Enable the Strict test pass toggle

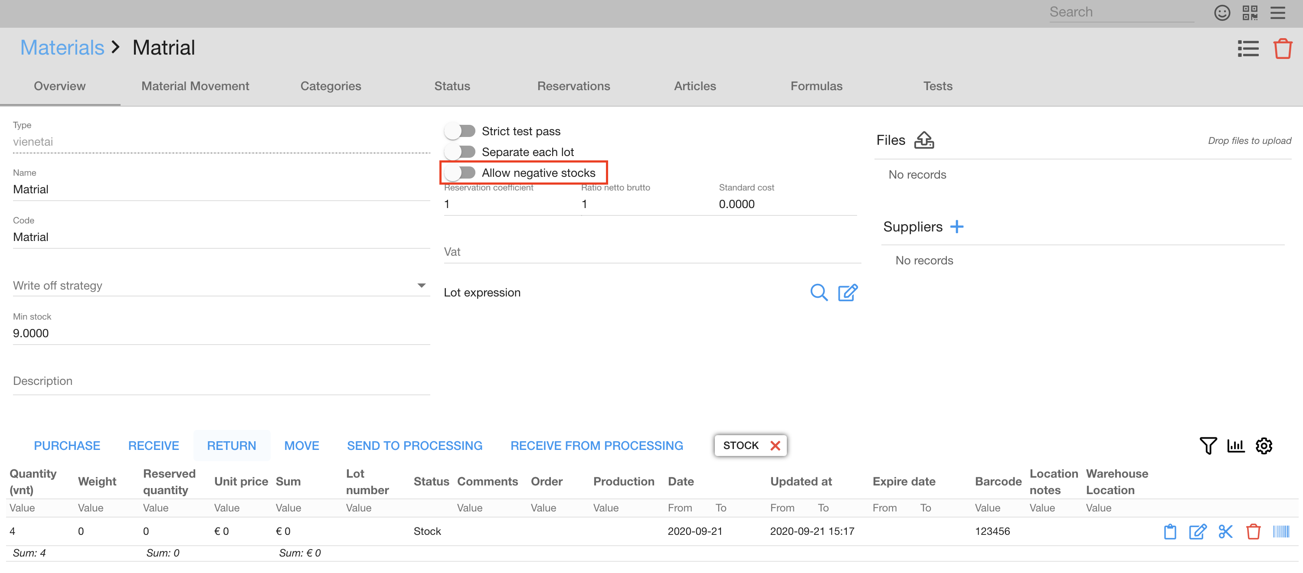pos(460,131)
